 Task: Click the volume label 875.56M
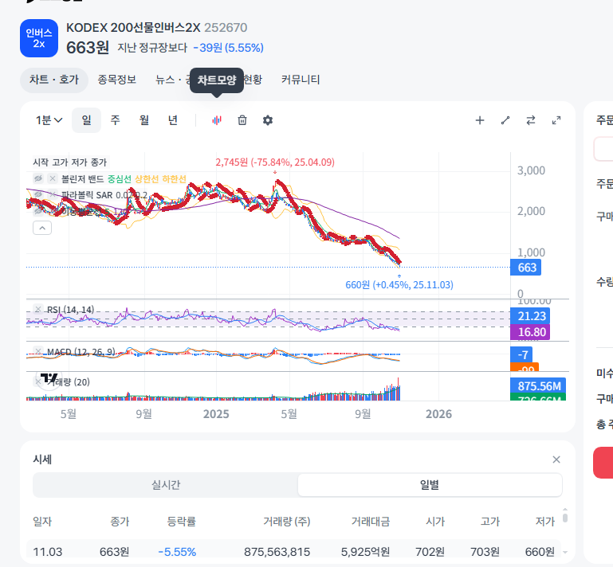pos(538,385)
